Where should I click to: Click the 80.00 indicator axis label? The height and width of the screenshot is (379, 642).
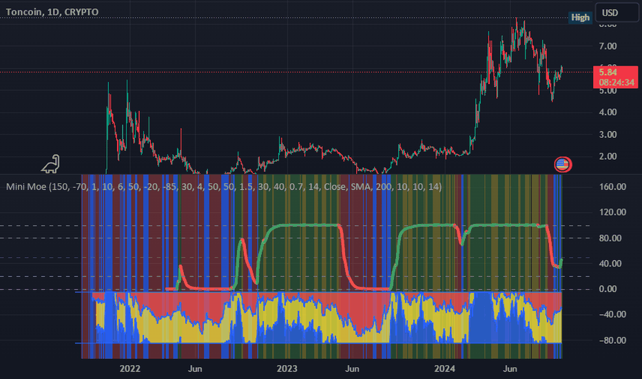pos(610,238)
